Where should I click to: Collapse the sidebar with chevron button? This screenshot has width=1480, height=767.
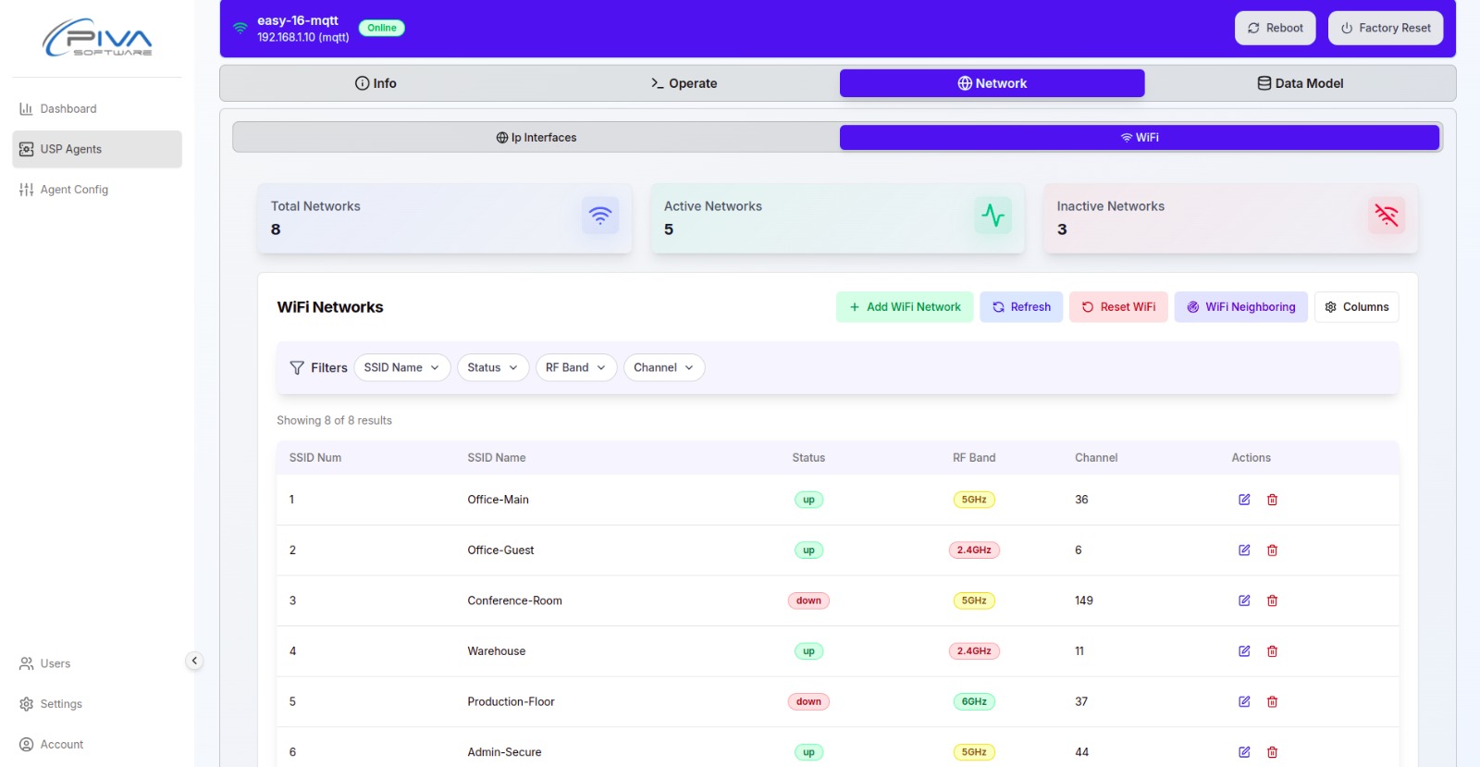click(x=194, y=661)
